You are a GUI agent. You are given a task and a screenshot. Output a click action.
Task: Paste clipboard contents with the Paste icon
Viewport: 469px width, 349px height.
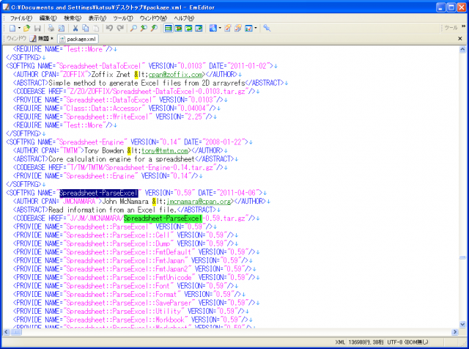[96, 28]
